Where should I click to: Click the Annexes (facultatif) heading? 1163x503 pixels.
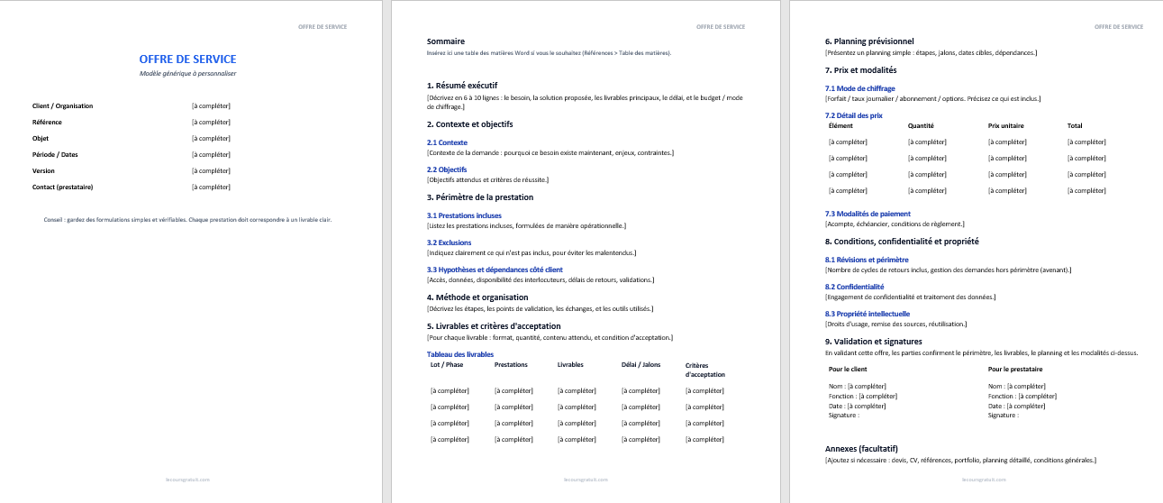pos(861,449)
